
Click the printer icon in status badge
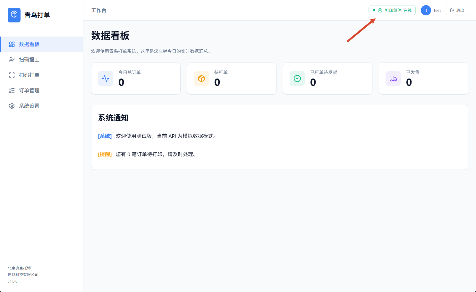pos(380,10)
